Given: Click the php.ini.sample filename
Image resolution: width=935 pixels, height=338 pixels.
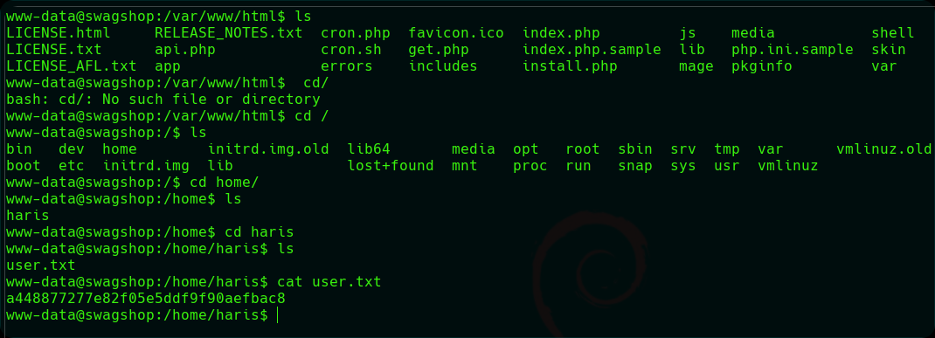Looking at the screenshot, I should tap(793, 50).
